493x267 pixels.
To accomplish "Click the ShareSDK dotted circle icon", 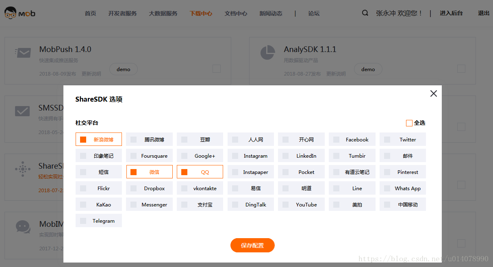I will pyautogui.click(x=23, y=168).
